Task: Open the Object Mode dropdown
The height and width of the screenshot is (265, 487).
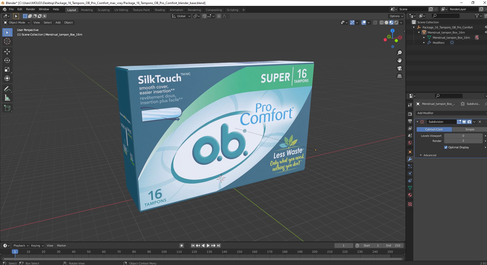Action: (17, 23)
